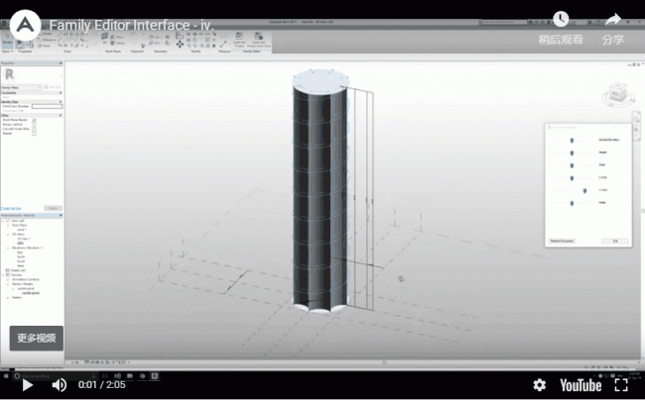Enable the Shared checkbox in Properties
The width and height of the screenshot is (645, 400).
[35, 136]
